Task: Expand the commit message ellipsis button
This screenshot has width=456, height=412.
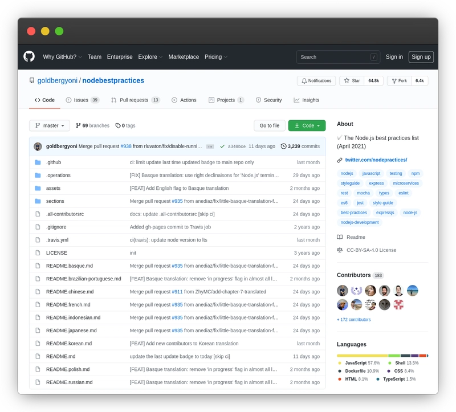Action: click(210, 146)
